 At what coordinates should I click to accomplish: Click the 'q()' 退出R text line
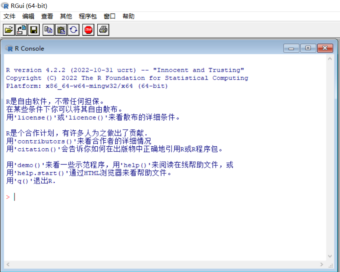[31, 181]
